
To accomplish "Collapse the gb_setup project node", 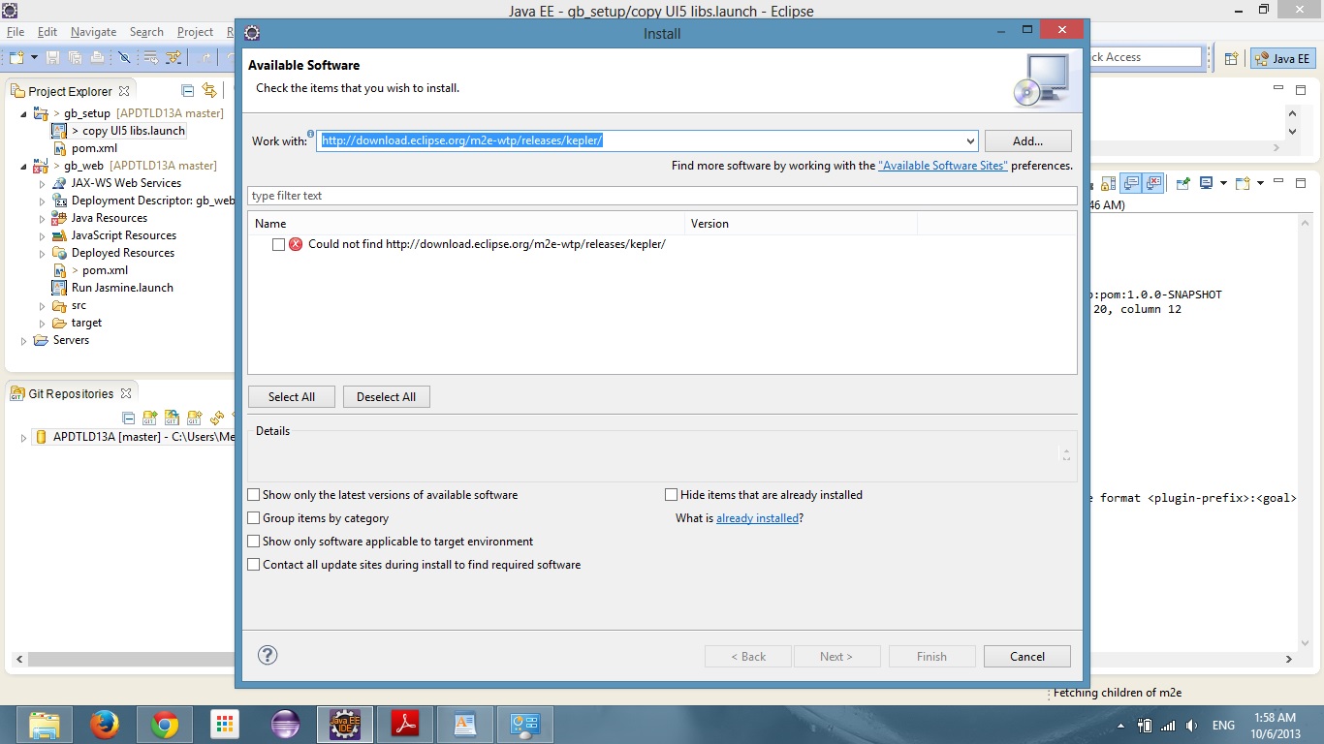I will tap(24, 113).
